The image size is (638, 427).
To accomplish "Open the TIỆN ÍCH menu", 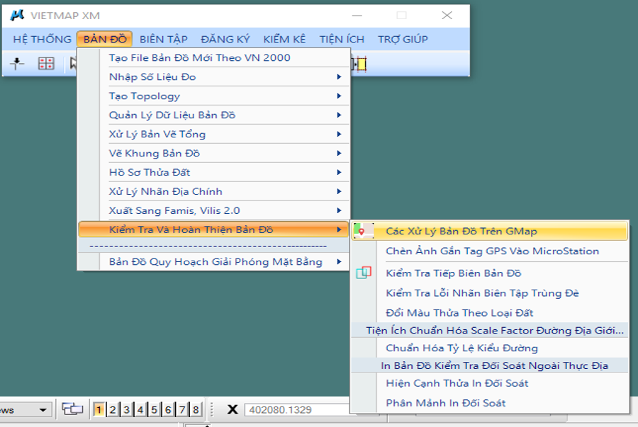I will [x=342, y=39].
